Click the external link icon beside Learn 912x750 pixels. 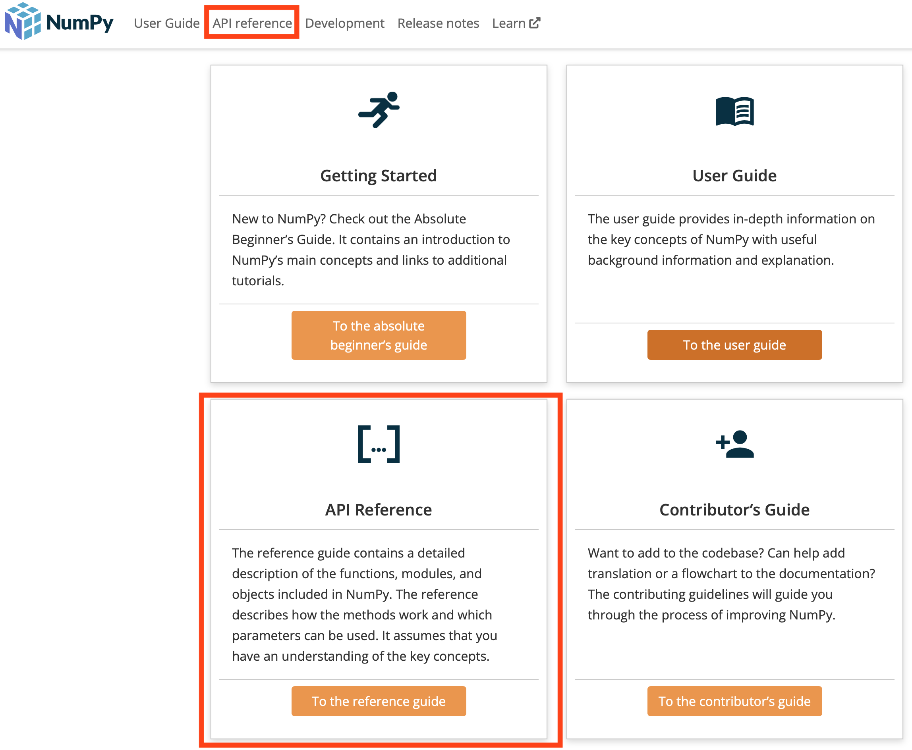pyautogui.click(x=535, y=23)
